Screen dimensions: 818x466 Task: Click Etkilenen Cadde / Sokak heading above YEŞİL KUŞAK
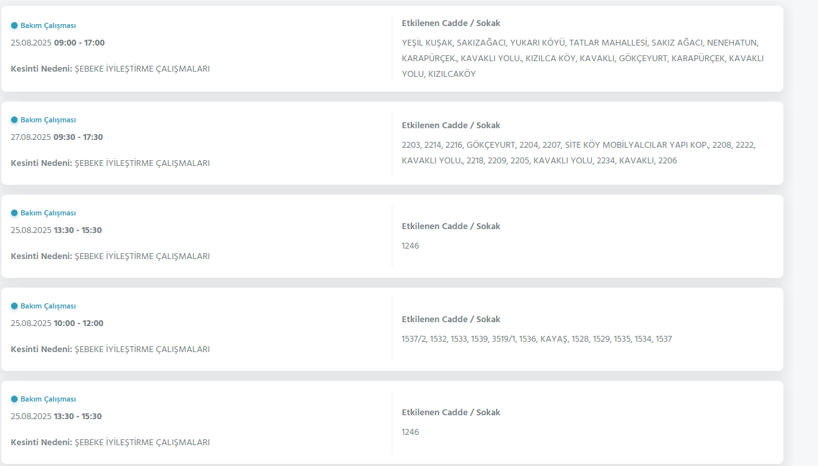451,23
